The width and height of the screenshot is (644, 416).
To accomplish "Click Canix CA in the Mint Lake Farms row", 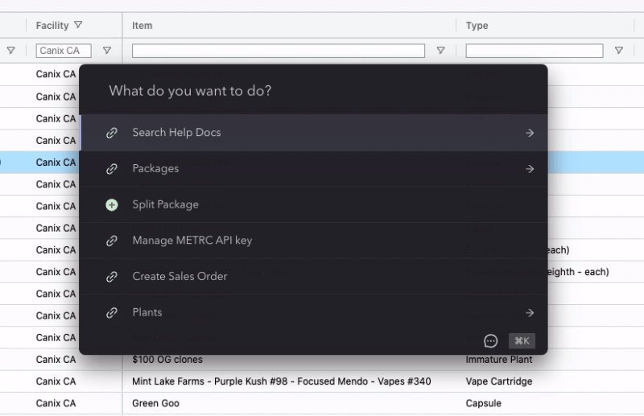I will coord(56,381).
